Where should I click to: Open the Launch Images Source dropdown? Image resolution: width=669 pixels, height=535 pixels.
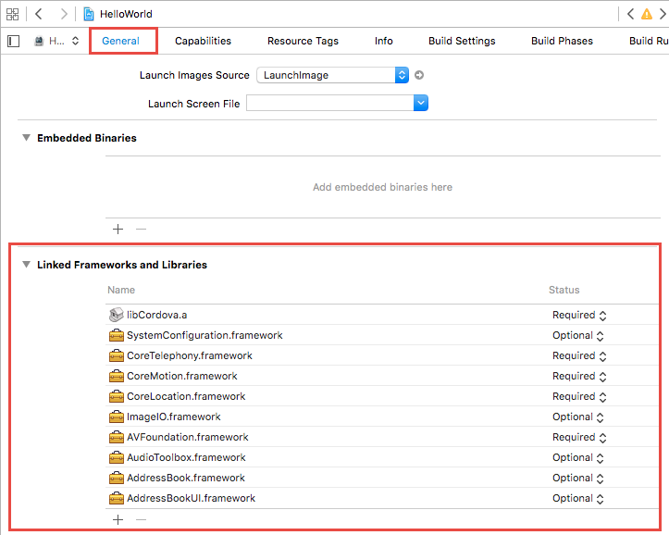(402, 75)
